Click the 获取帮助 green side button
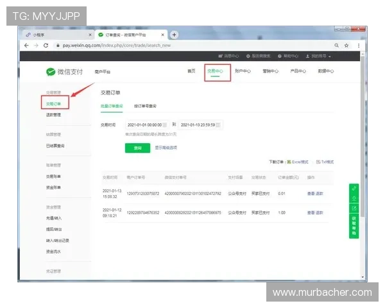This screenshot has width=385, height=308. [x=354, y=226]
